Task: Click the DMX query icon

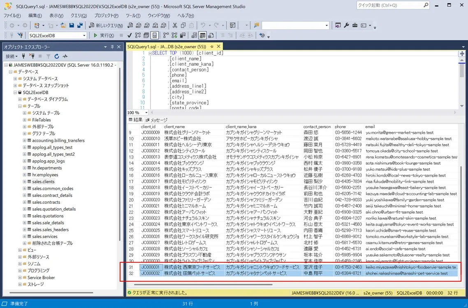Action: coord(147,26)
